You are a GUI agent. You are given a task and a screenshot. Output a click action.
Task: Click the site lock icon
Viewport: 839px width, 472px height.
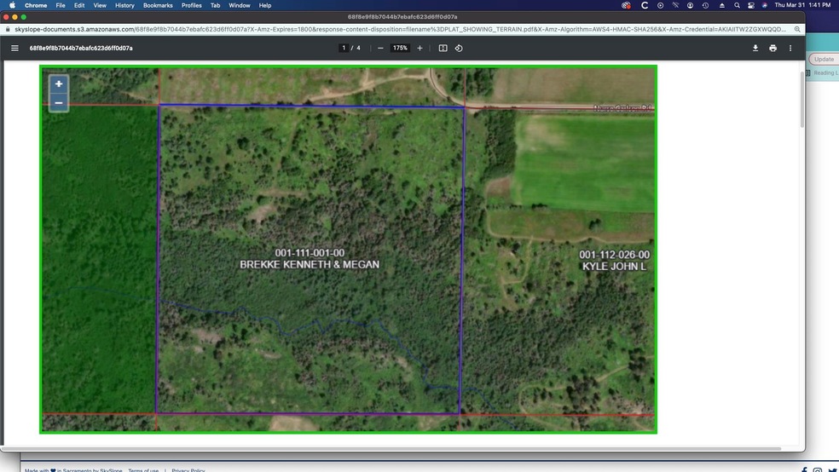(x=8, y=30)
